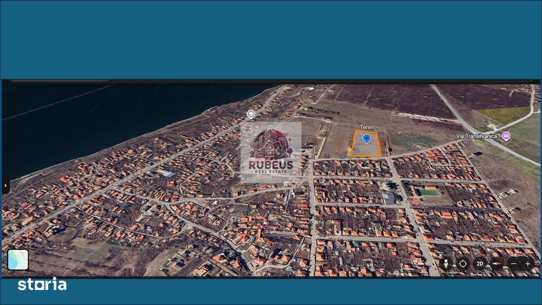
Task: Reset orientation using the compass icon
Action: 496,263
